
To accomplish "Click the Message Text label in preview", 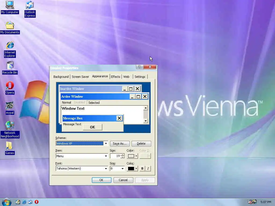I will [72, 124].
